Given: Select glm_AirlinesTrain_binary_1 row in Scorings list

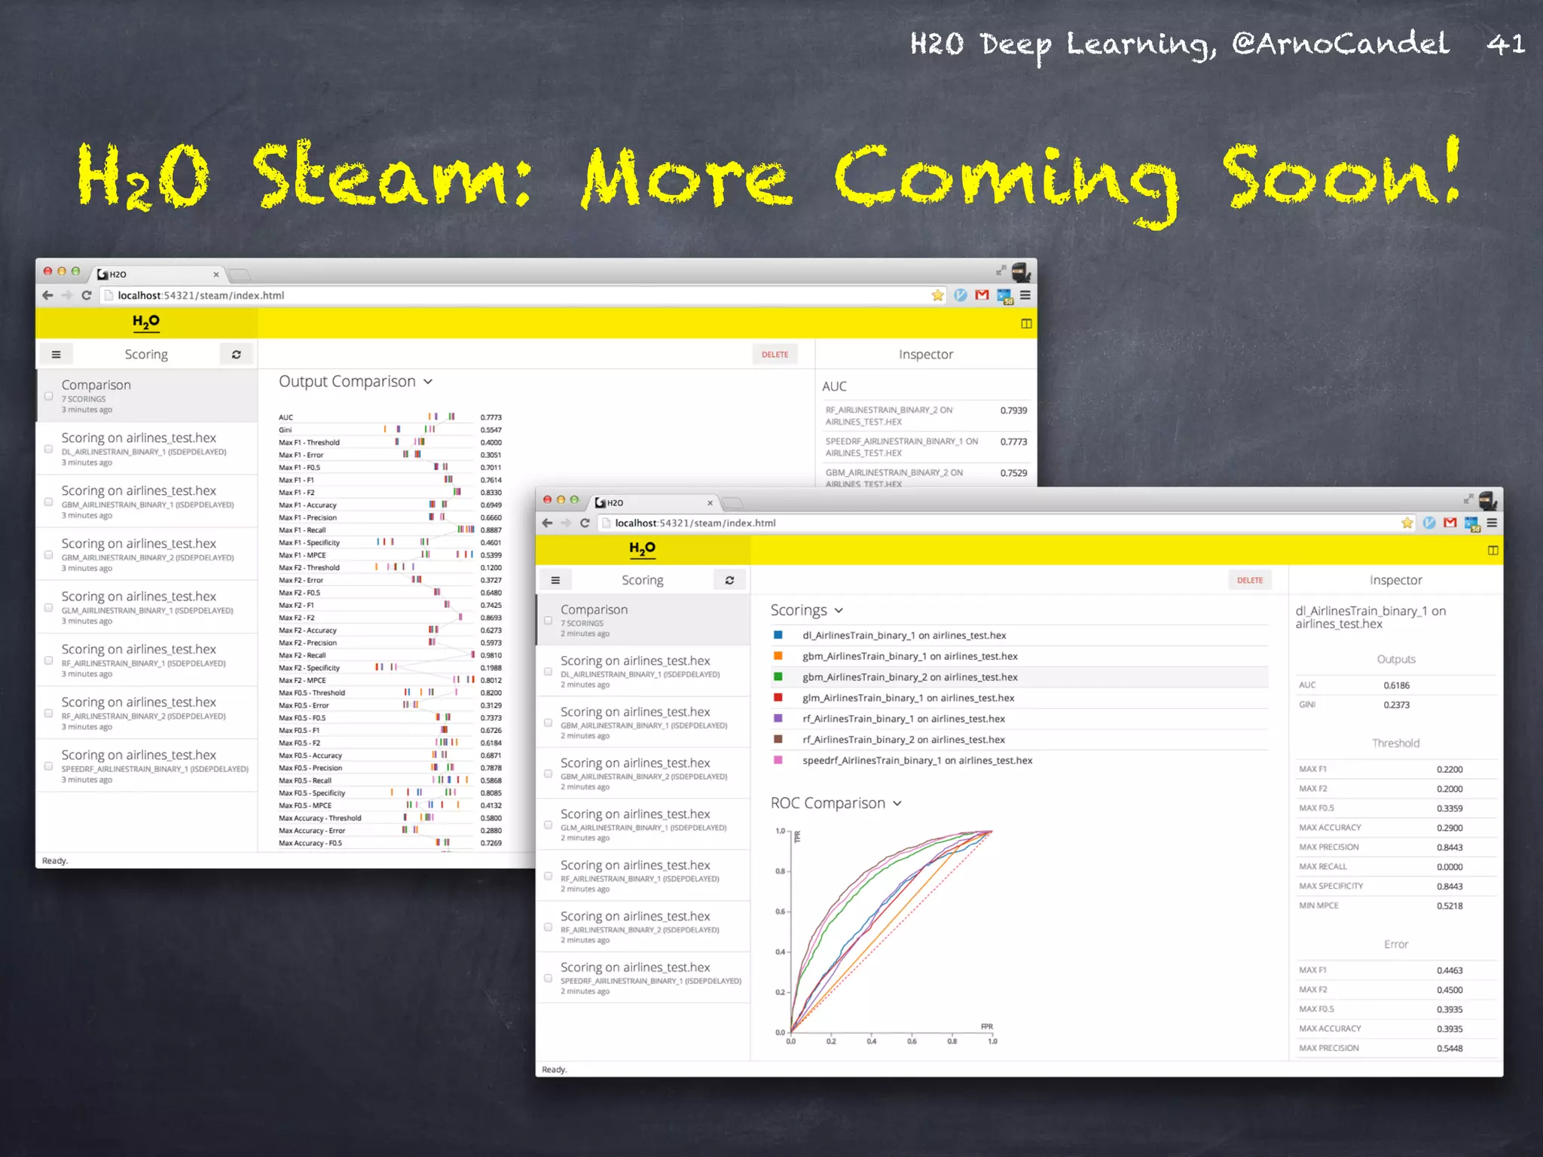Looking at the screenshot, I should tap(1019, 698).
